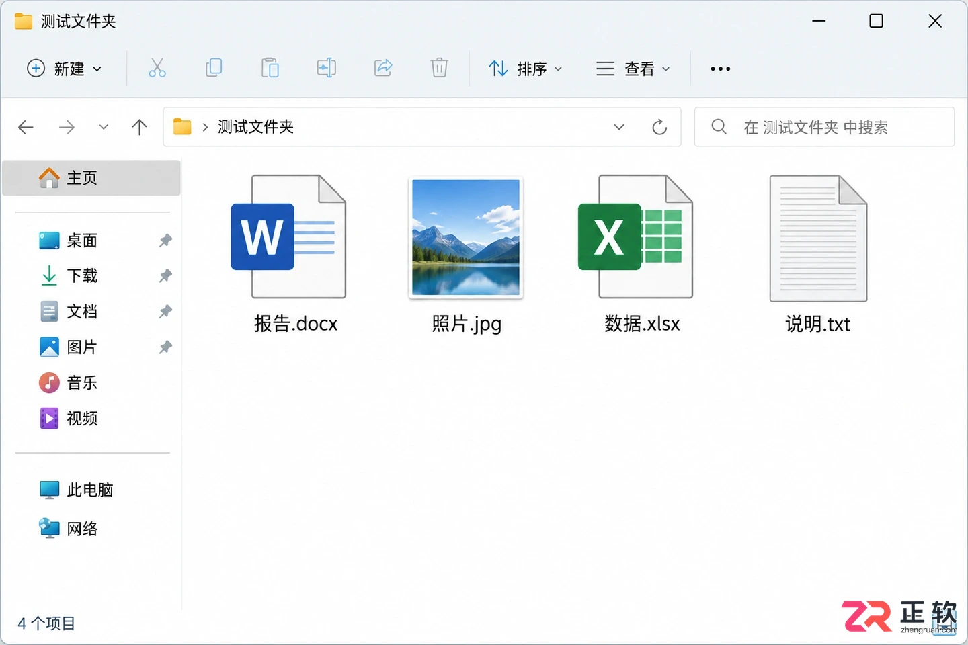968x645 pixels.
Task: Minimize the 测试文件夹 window
Action: (x=819, y=21)
